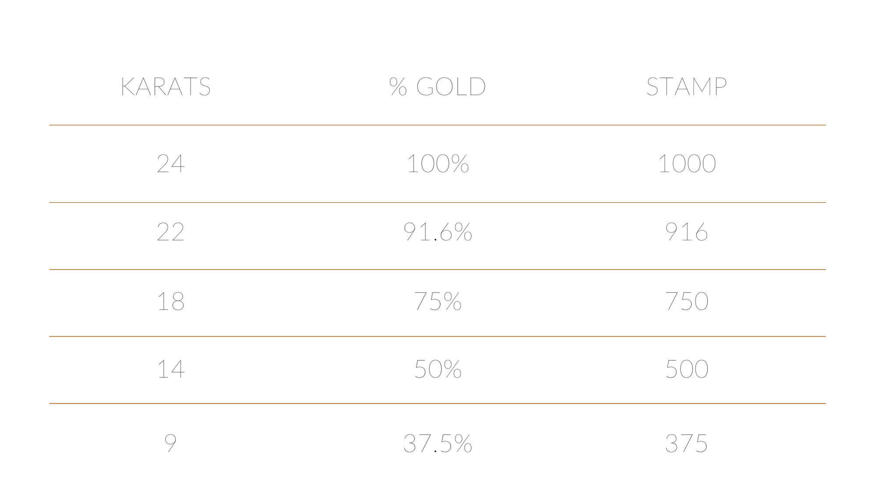Viewport: 876px width, 492px height.
Task: Click the 916 stamp value
Action: [687, 232]
